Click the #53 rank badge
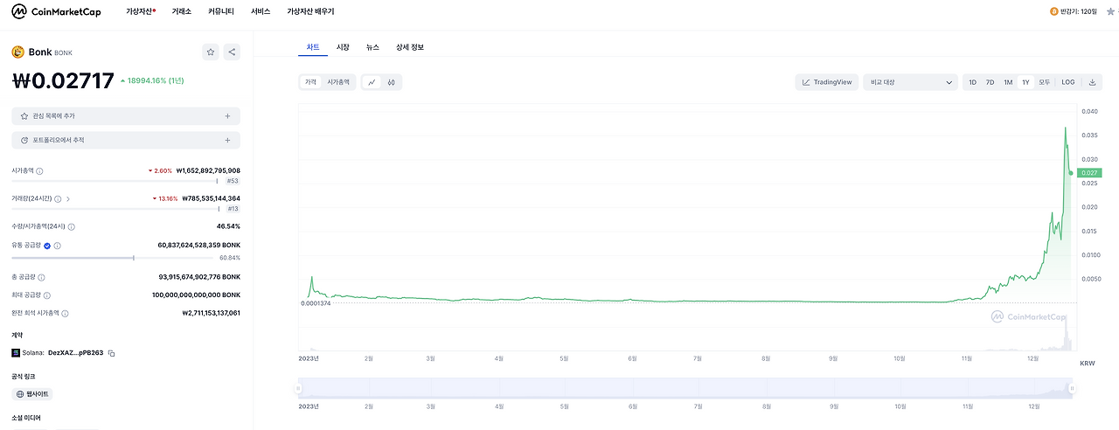This screenshot has height=430, width=1119. (233, 181)
